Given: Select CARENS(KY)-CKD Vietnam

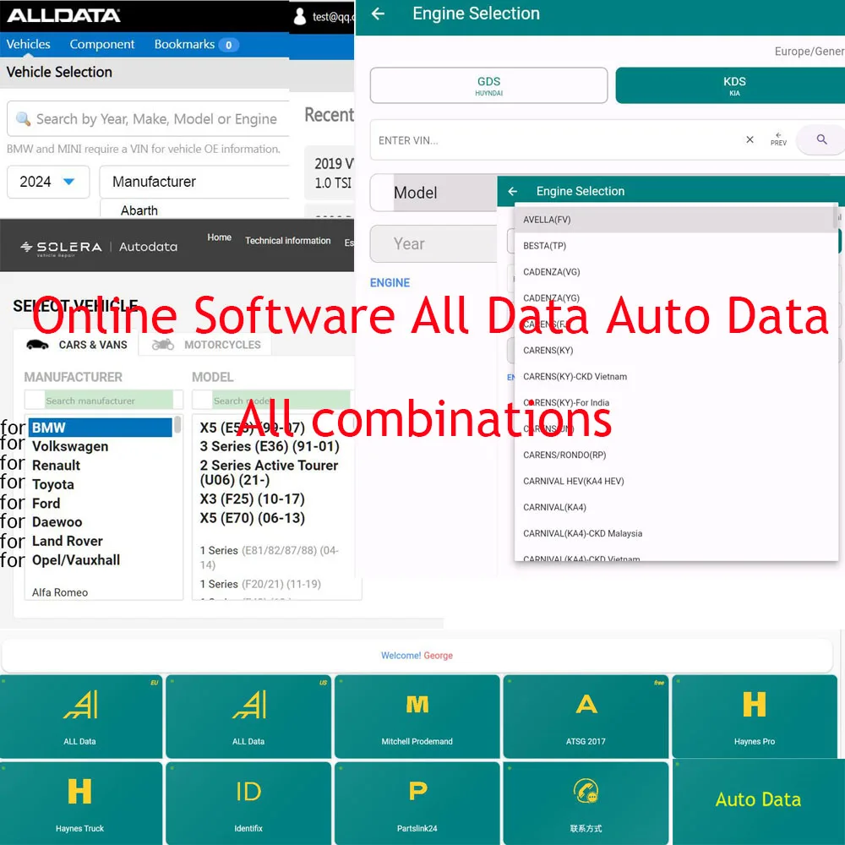Looking at the screenshot, I should [x=674, y=376].
